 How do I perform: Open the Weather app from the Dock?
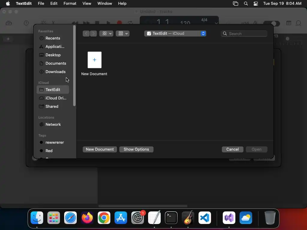[246, 218]
